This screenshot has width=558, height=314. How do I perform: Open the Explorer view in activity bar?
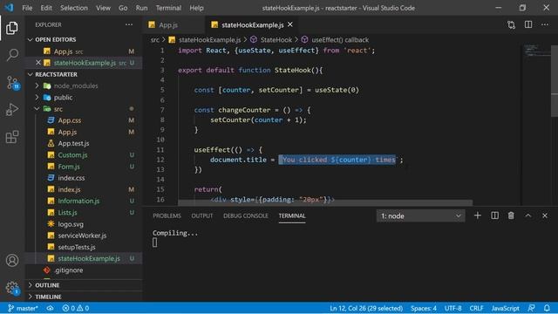tap(12, 28)
